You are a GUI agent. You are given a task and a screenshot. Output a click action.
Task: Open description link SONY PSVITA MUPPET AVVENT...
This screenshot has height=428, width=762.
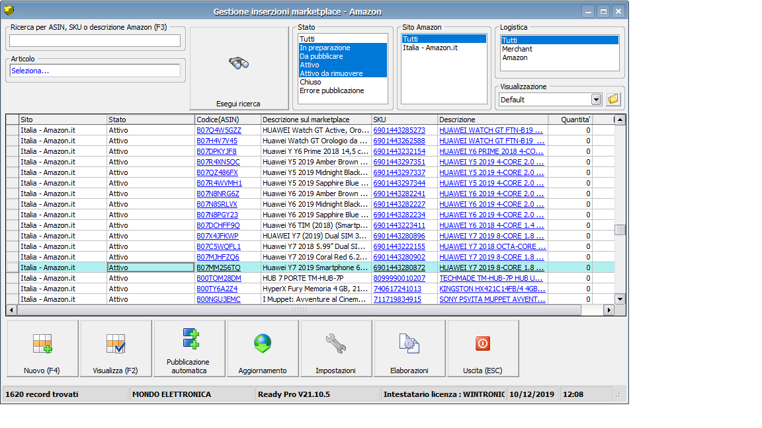(x=492, y=299)
